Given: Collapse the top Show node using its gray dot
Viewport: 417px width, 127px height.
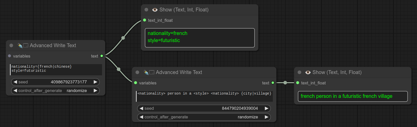Looking at the screenshot, I should [146, 10].
